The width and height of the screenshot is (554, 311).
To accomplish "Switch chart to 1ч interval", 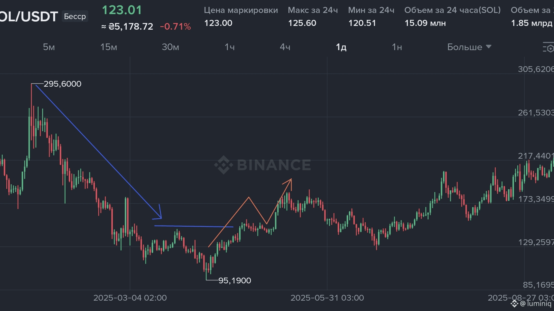I will tap(230, 47).
